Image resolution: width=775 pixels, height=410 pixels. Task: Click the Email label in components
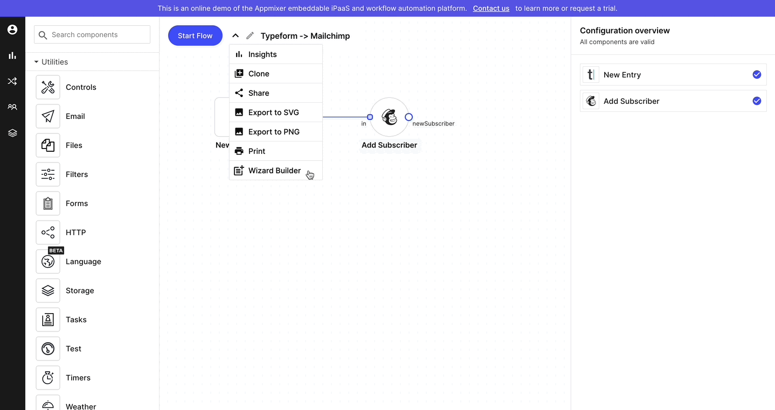pyautogui.click(x=75, y=116)
